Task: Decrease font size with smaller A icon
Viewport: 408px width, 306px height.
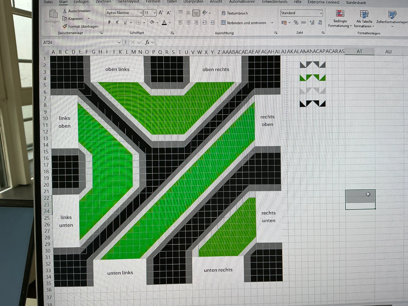Action: (x=169, y=13)
